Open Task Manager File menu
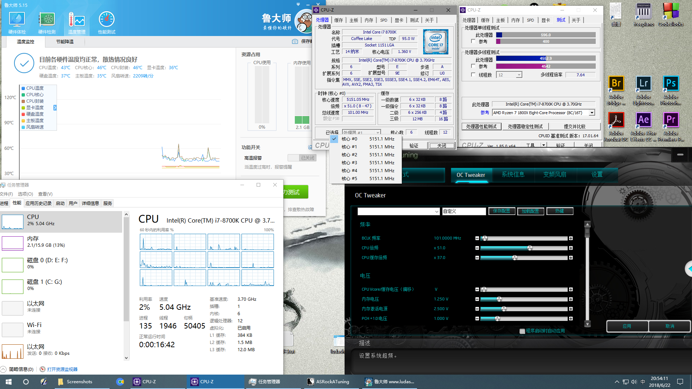 pos(6,194)
